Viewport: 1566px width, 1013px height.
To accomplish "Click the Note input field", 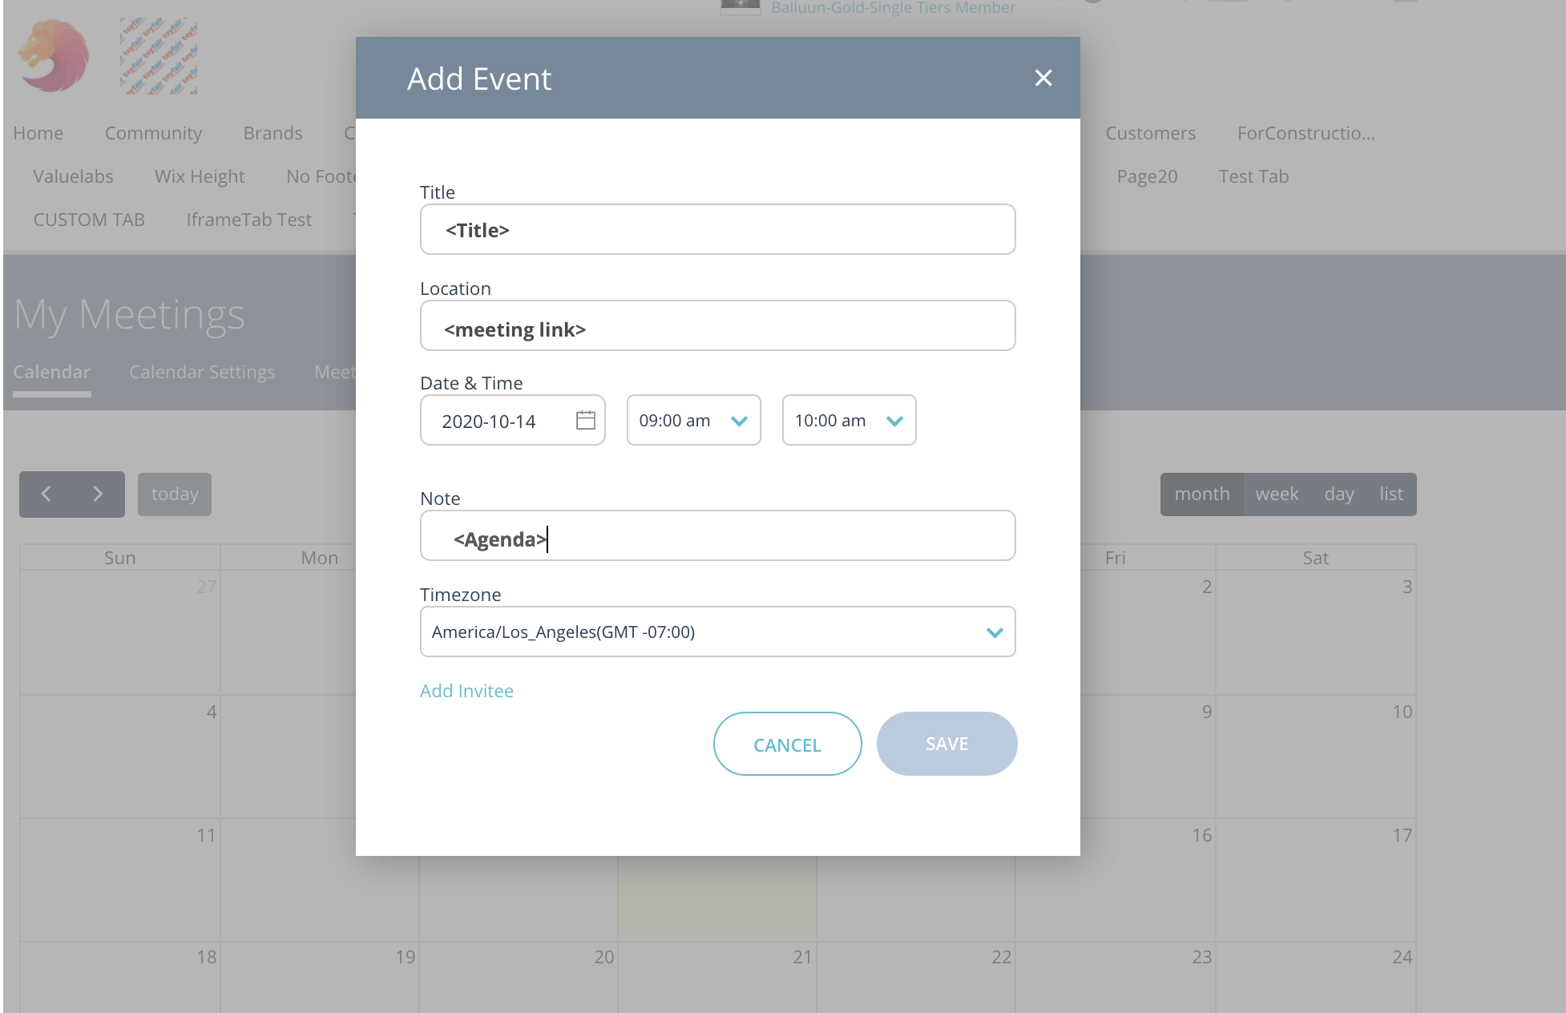I will point(717,535).
